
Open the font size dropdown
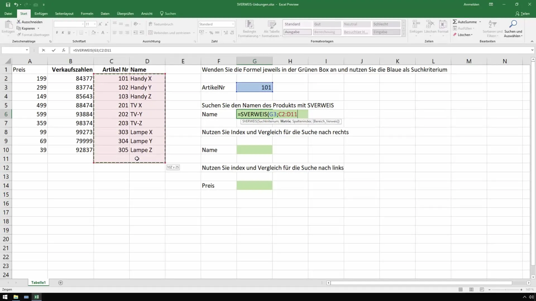pyautogui.click(x=95, y=24)
